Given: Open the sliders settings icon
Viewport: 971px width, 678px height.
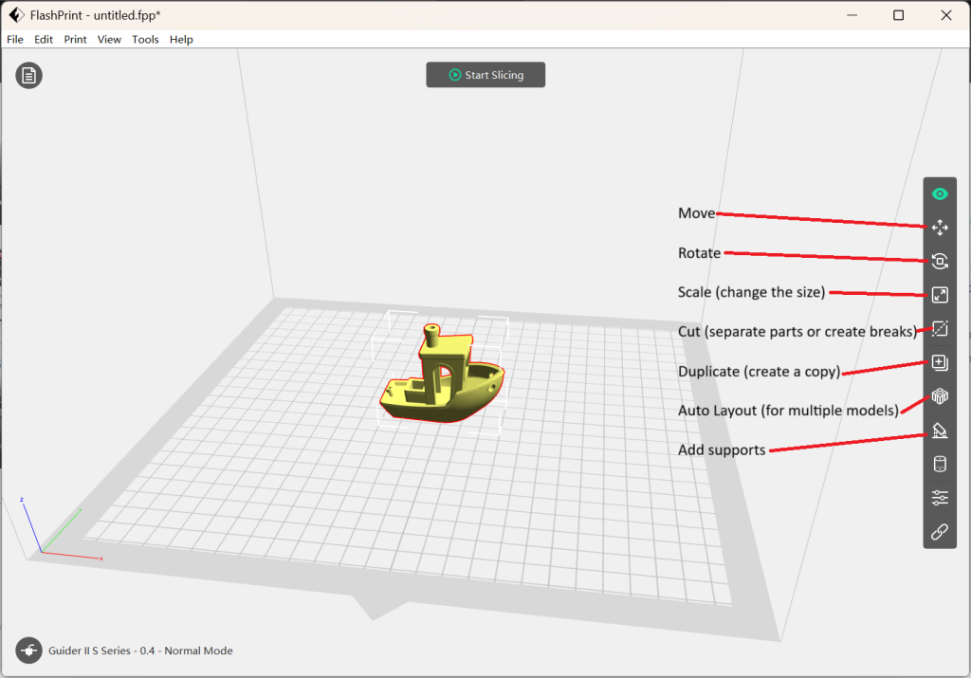Looking at the screenshot, I should 940,498.
